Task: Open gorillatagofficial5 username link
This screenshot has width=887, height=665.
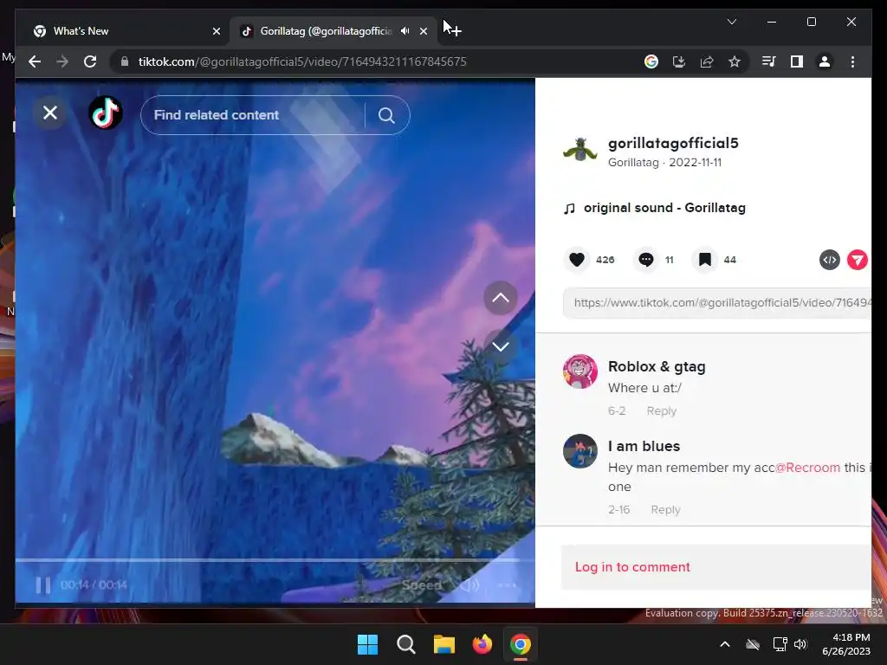Action: click(673, 143)
